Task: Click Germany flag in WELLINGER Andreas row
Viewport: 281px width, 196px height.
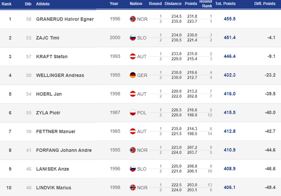Action: coord(132,75)
